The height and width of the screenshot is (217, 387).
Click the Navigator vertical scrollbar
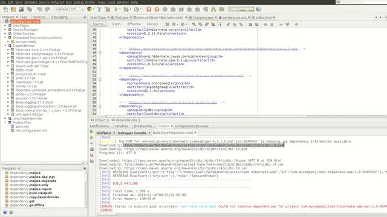click(x=86, y=189)
